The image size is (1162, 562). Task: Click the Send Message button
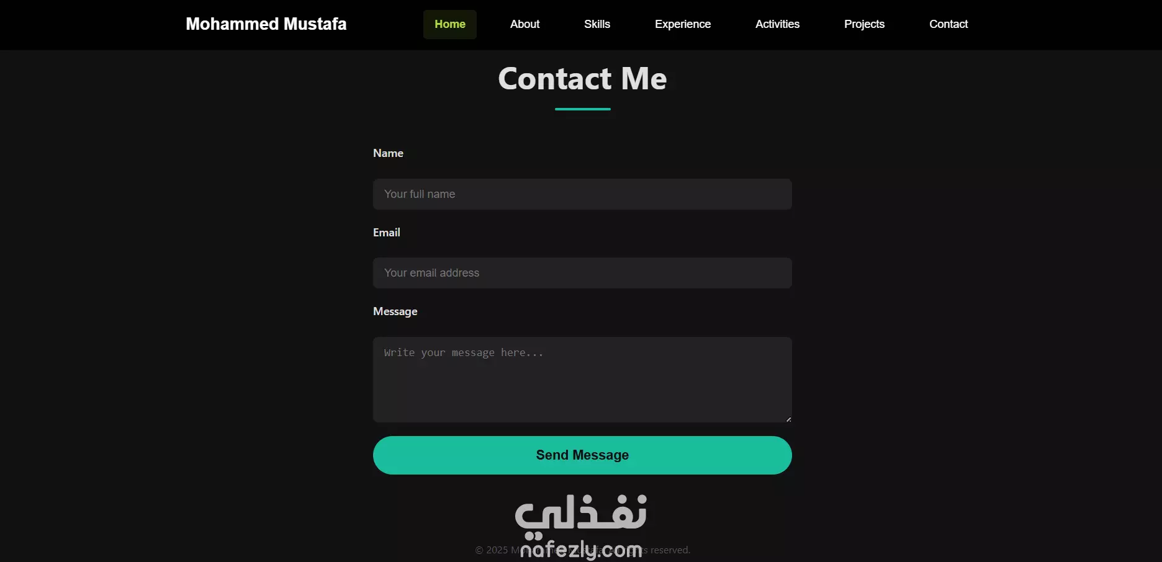tap(582, 455)
